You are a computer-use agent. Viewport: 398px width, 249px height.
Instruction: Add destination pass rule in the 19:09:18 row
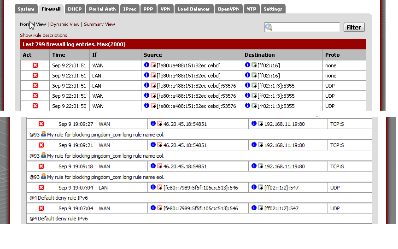click(260, 166)
